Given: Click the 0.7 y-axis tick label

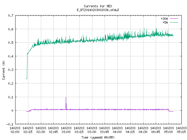Looking at the screenshot, I should click(x=11, y=15).
